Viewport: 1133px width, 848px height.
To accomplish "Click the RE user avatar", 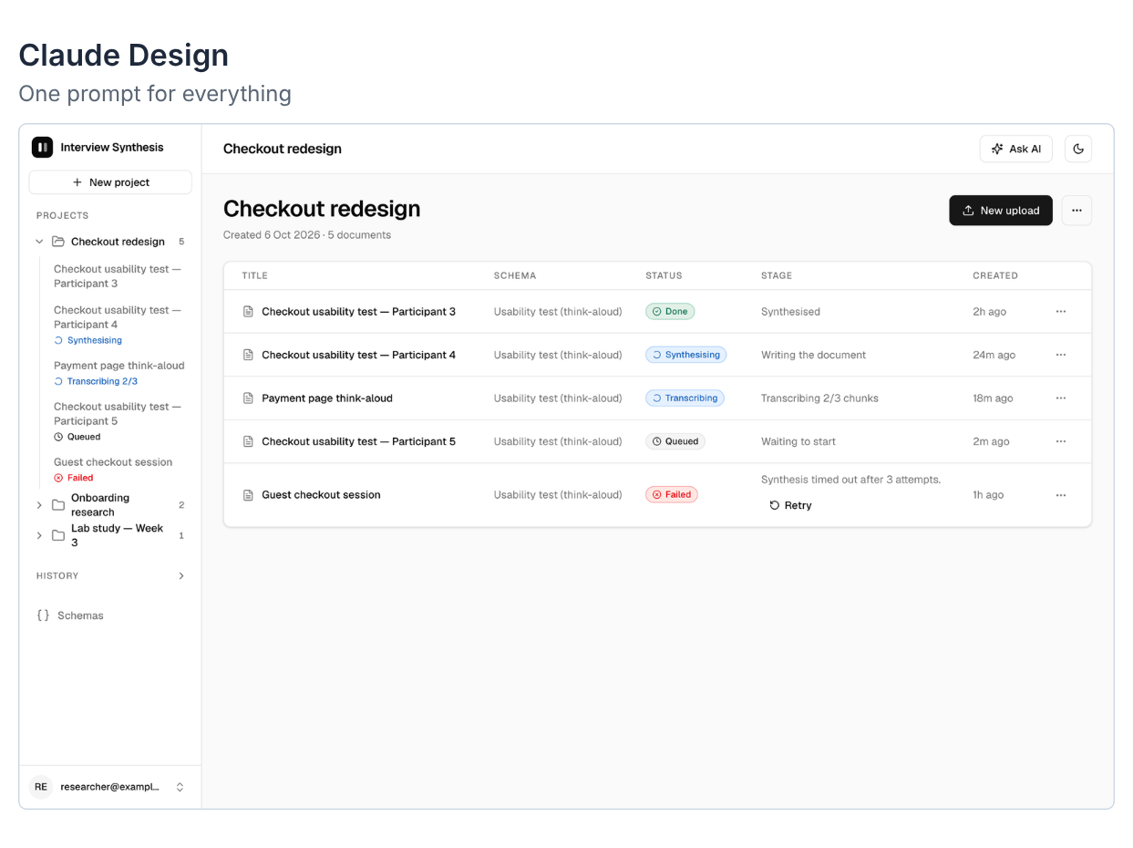I will (41, 787).
